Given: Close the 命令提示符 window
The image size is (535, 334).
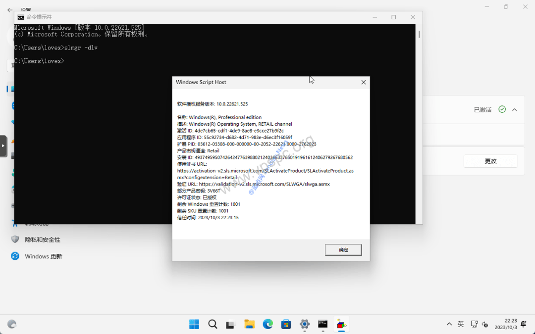Looking at the screenshot, I should (413, 17).
